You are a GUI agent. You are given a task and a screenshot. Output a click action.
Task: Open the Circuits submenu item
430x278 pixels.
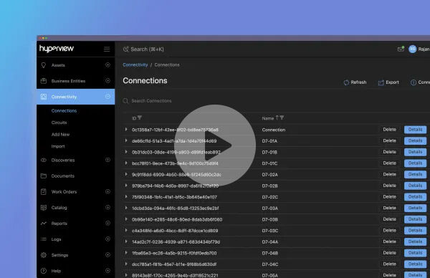click(59, 123)
